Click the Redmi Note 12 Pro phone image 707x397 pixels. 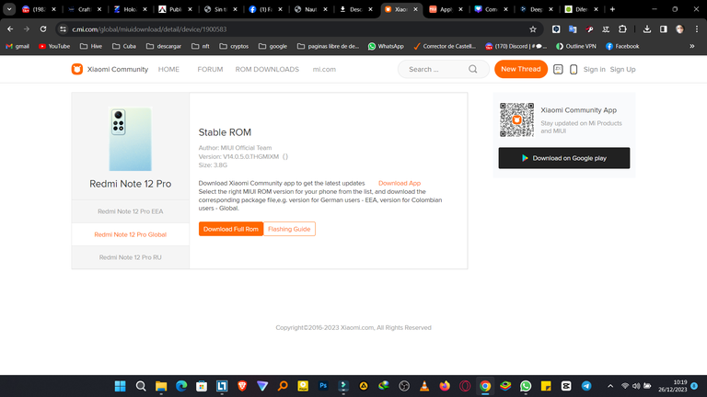[x=131, y=139]
